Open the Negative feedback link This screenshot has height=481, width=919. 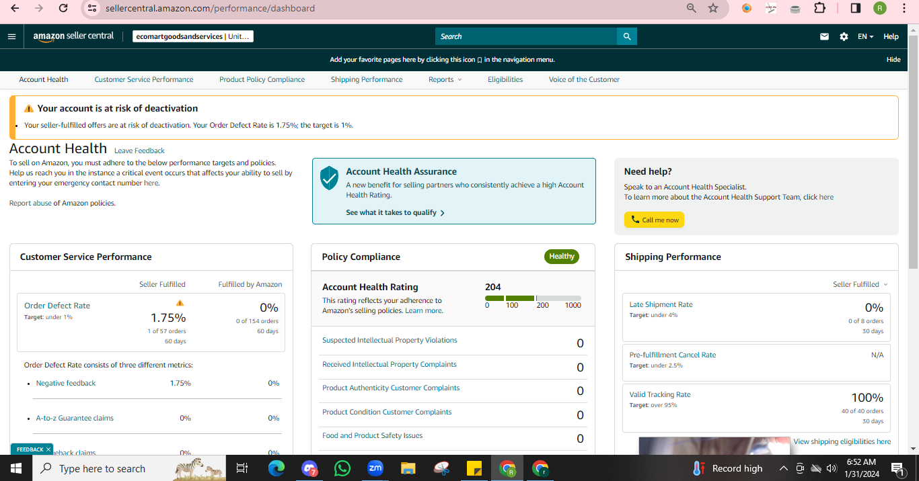(66, 383)
